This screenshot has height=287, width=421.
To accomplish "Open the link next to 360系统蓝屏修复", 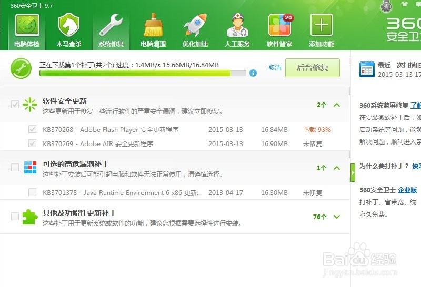I will 416,106.
